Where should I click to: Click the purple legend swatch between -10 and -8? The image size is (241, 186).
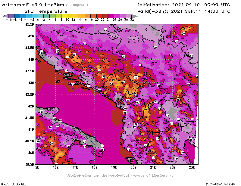coord(11,16)
